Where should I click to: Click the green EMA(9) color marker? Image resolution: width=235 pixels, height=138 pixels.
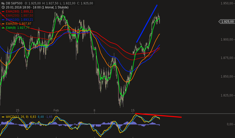pos(3,28)
